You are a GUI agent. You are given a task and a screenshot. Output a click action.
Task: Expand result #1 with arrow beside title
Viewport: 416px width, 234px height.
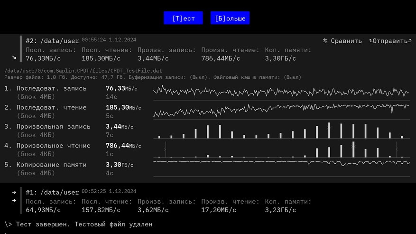click(x=14, y=192)
